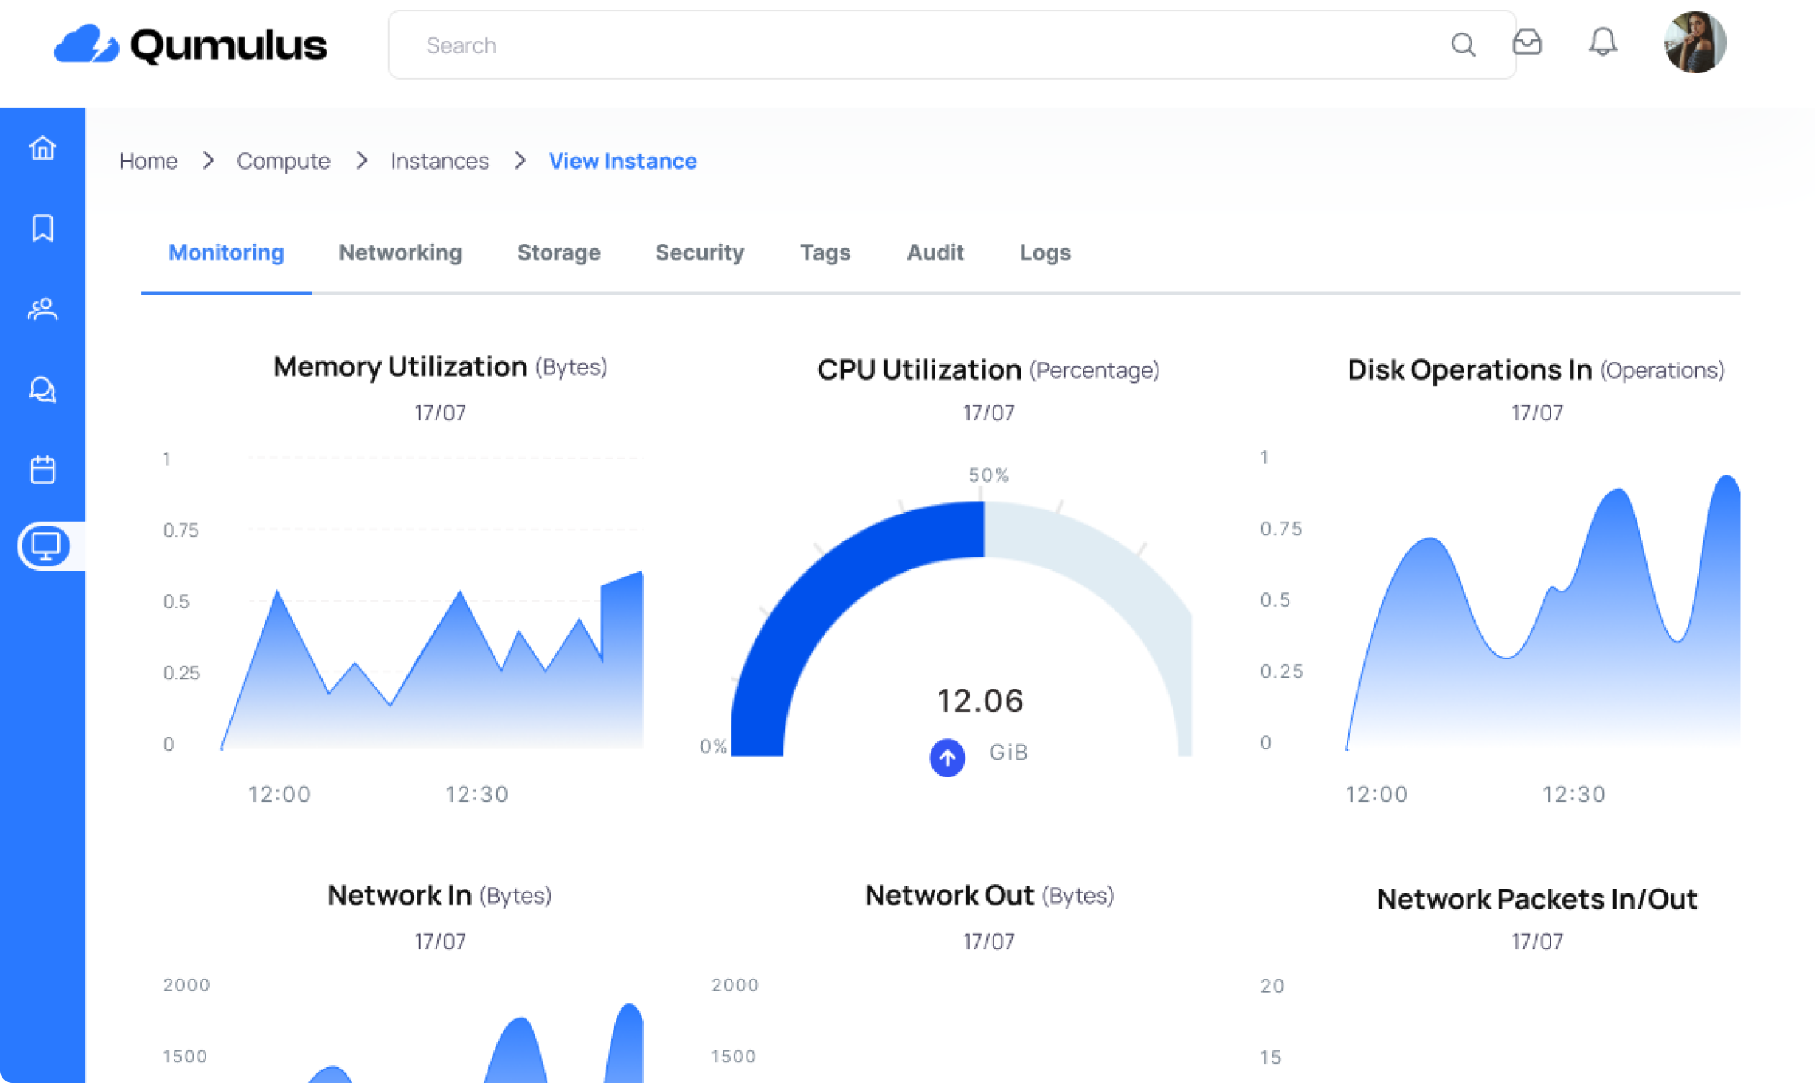The width and height of the screenshot is (1815, 1083).
Task: Select the Bookmarks icon in the sidebar
Action: point(44,229)
